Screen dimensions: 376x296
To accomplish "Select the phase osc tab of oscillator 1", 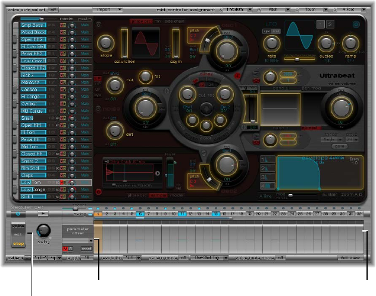I will coord(141,21).
